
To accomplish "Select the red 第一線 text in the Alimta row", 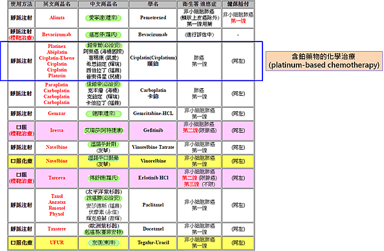I will pyautogui.click(x=238, y=21).
